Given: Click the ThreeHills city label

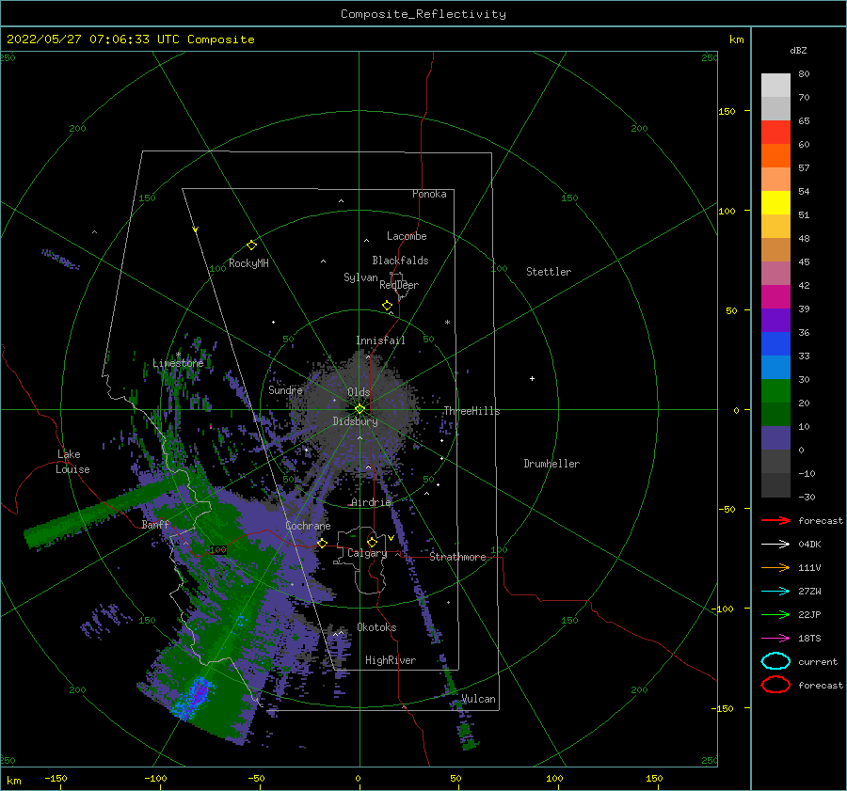Looking at the screenshot, I should click(x=471, y=411).
